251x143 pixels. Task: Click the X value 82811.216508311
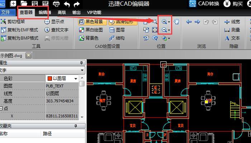point(62,116)
